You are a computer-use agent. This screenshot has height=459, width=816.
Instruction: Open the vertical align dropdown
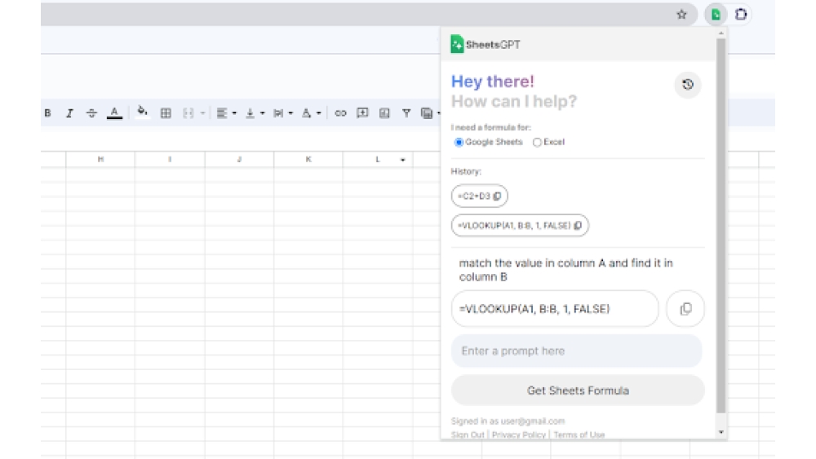pyautogui.click(x=255, y=113)
